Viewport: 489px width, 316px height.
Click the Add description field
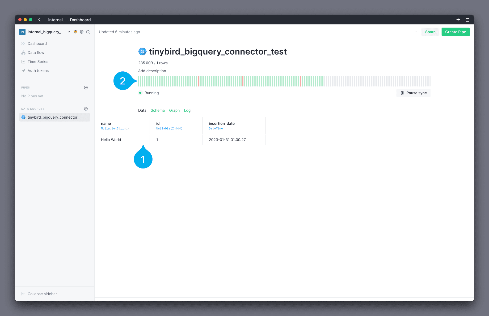pyautogui.click(x=154, y=71)
